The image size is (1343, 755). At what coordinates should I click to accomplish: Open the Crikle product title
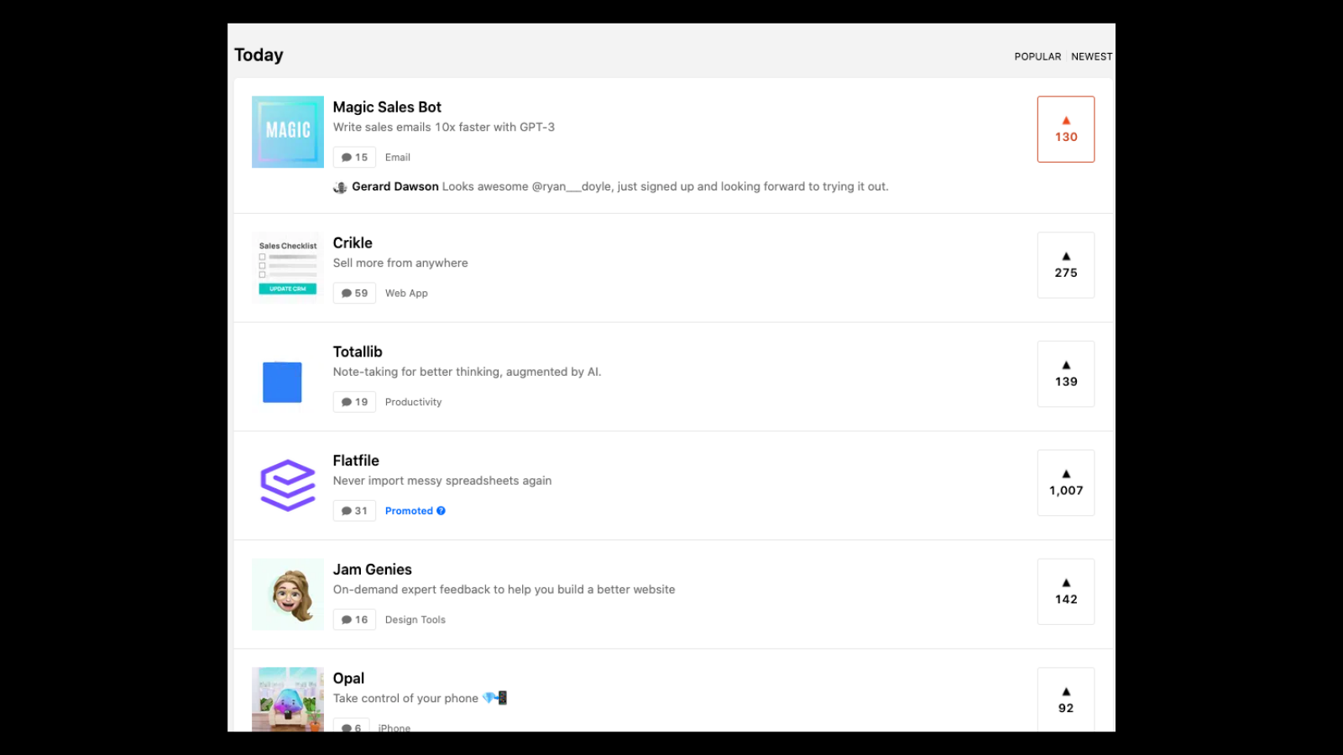[353, 243]
